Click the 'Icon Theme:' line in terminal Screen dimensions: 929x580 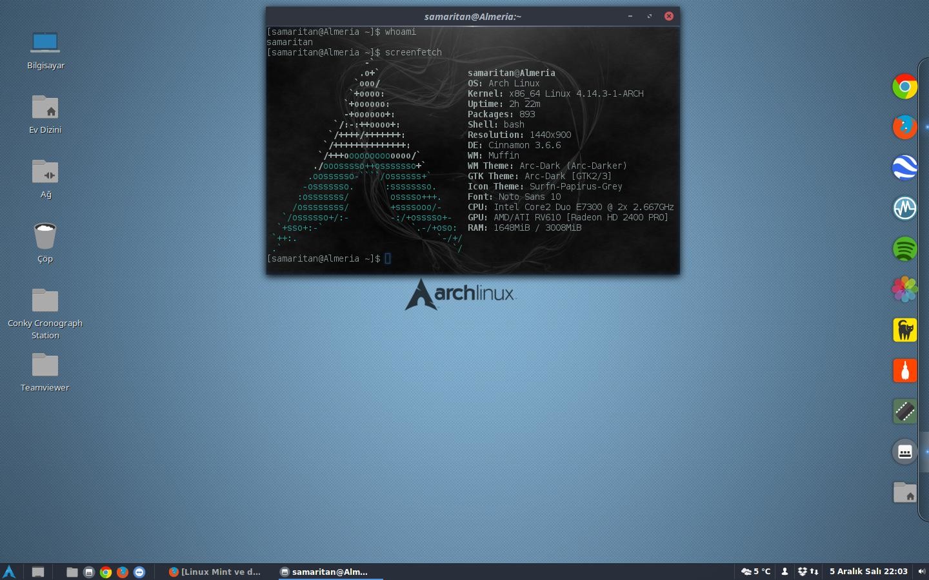pos(545,186)
